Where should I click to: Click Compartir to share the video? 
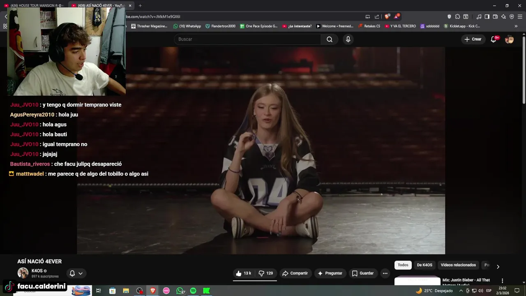295,273
